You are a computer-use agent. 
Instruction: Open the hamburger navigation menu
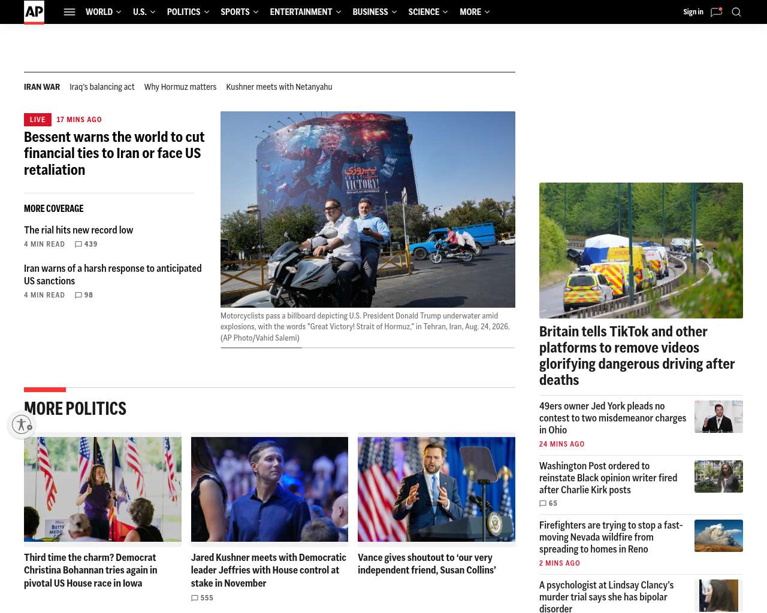pyautogui.click(x=70, y=12)
